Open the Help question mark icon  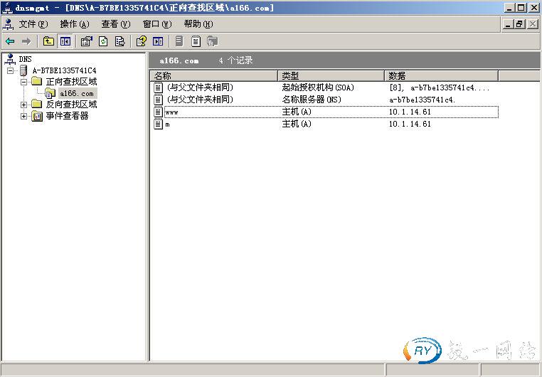pos(142,41)
